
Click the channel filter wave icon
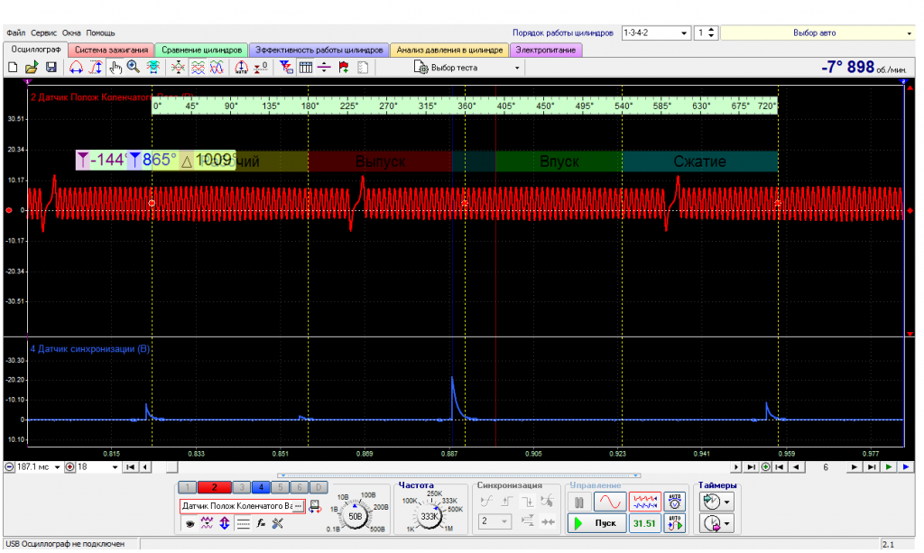click(207, 523)
